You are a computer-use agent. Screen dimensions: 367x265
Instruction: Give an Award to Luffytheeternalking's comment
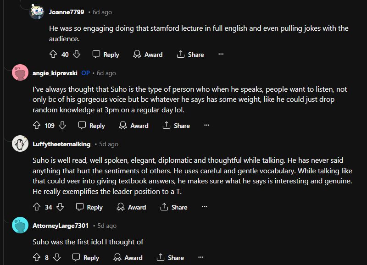click(x=131, y=207)
